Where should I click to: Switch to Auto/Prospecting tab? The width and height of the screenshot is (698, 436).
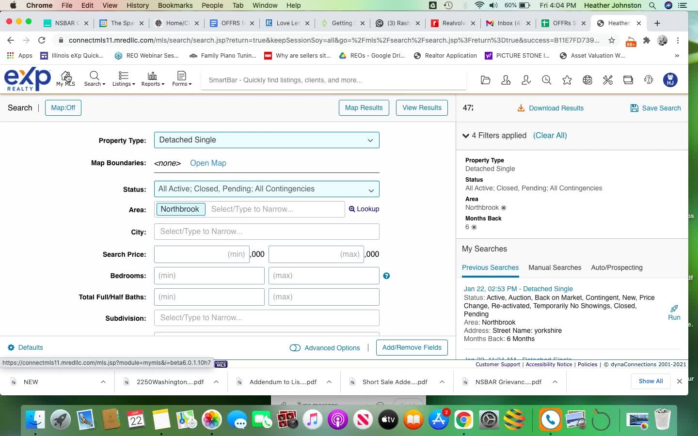tap(617, 267)
